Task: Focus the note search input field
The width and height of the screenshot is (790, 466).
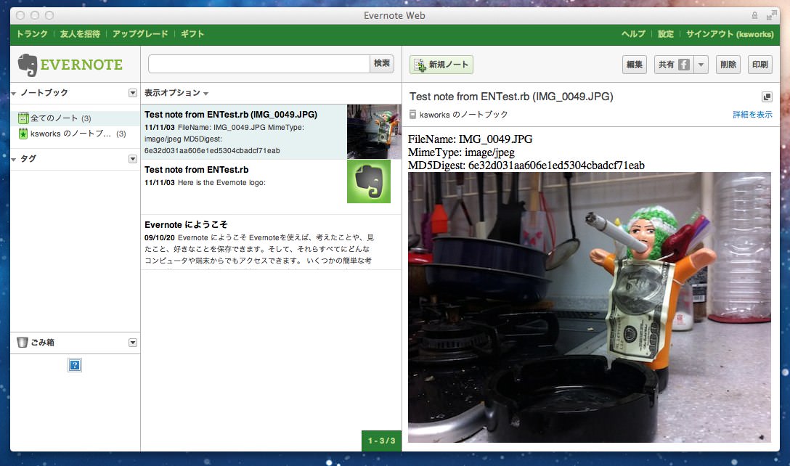Action: pyautogui.click(x=259, y=64)
